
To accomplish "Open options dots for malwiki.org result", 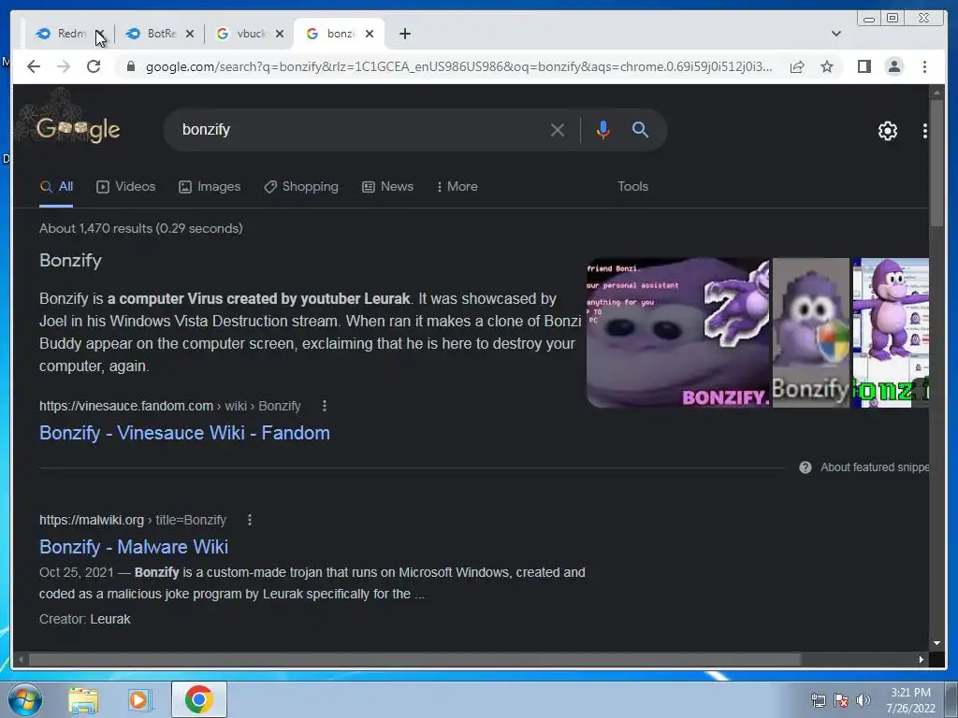I will pyautogui.click(x=249, y=520).
